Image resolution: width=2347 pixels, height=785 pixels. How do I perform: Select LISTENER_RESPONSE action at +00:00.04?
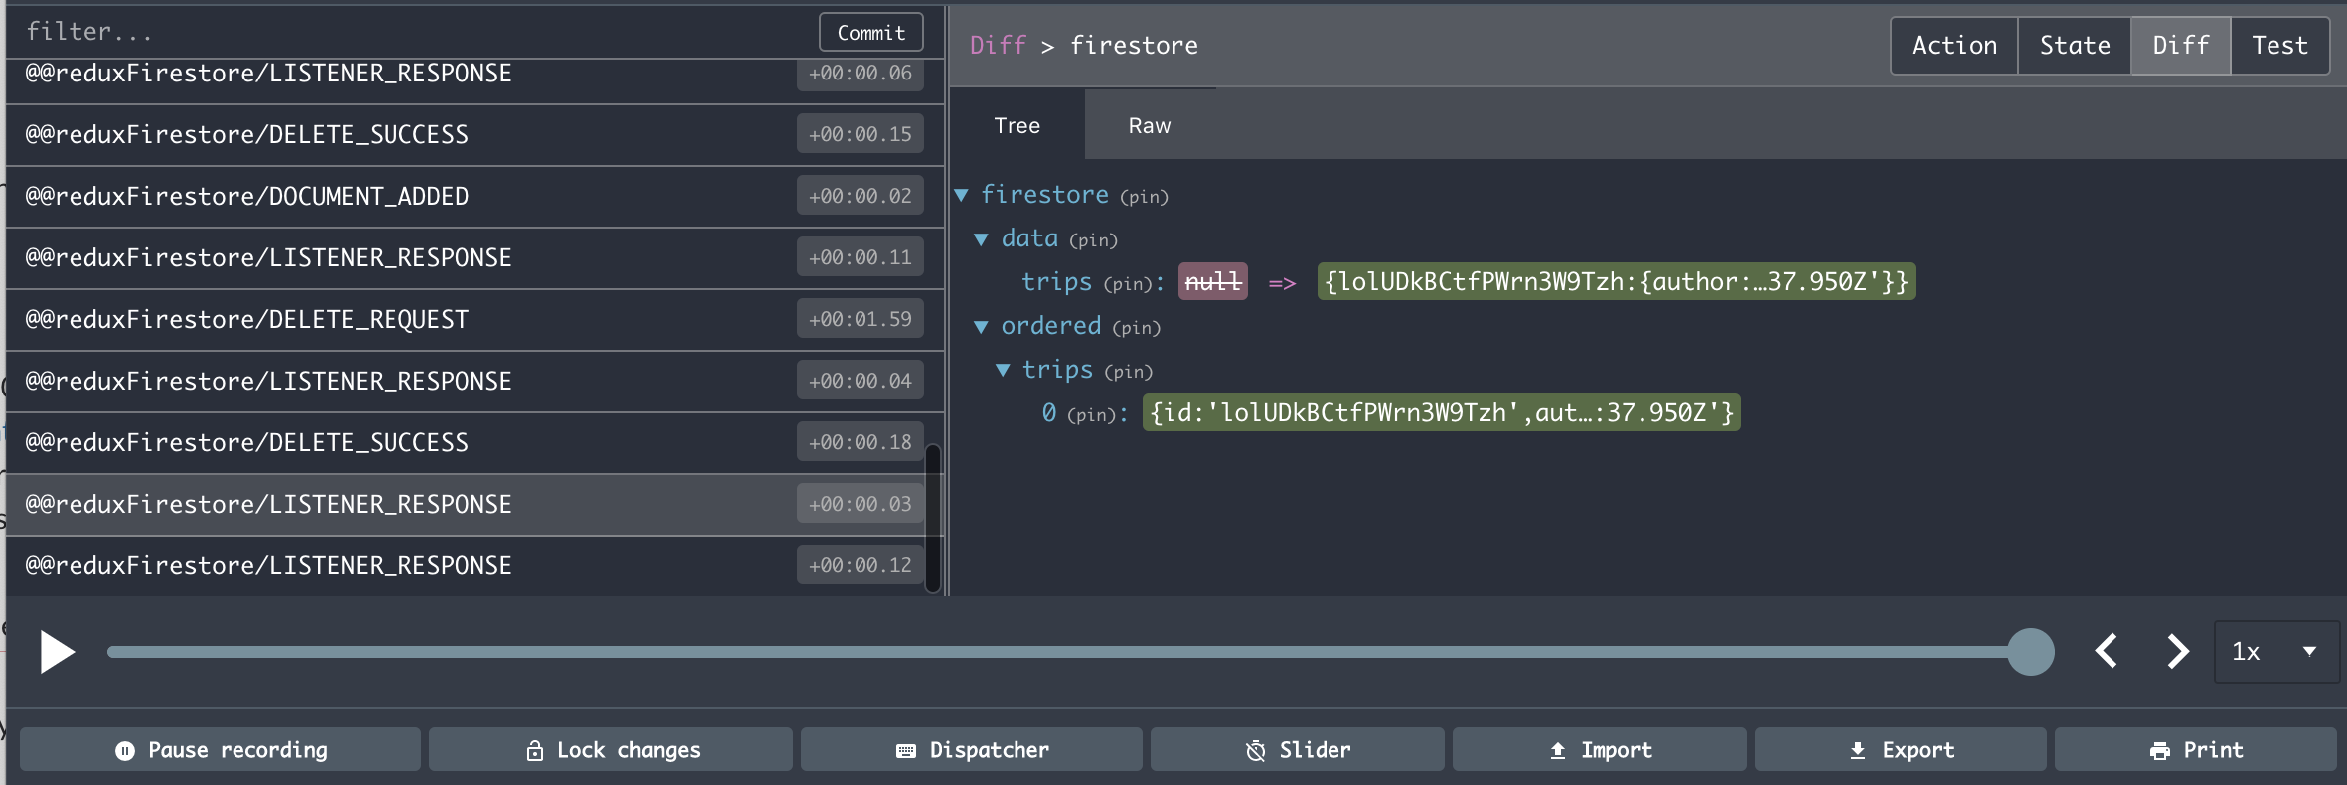(x=475, y=382)
